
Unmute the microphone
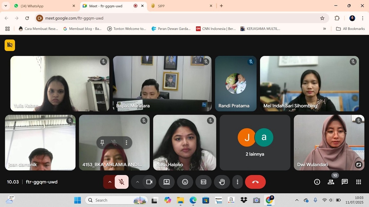pyautogui.click(x=121, y=182)
